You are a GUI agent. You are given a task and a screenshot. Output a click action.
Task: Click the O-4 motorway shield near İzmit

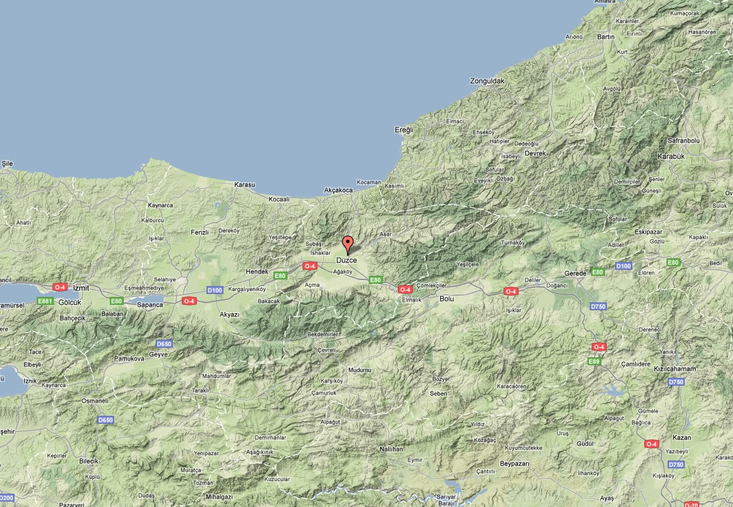pos(60,287)
